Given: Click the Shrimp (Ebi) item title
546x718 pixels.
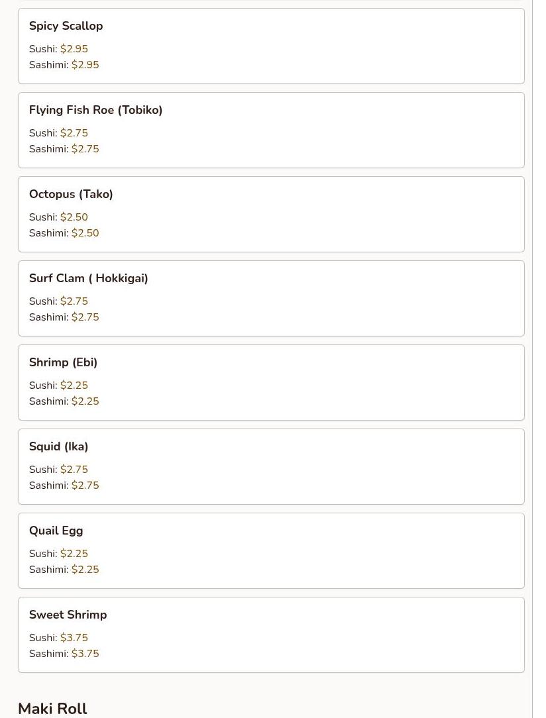Looking at the screenshot, I should pyautogui.click(x=63, y=362).
